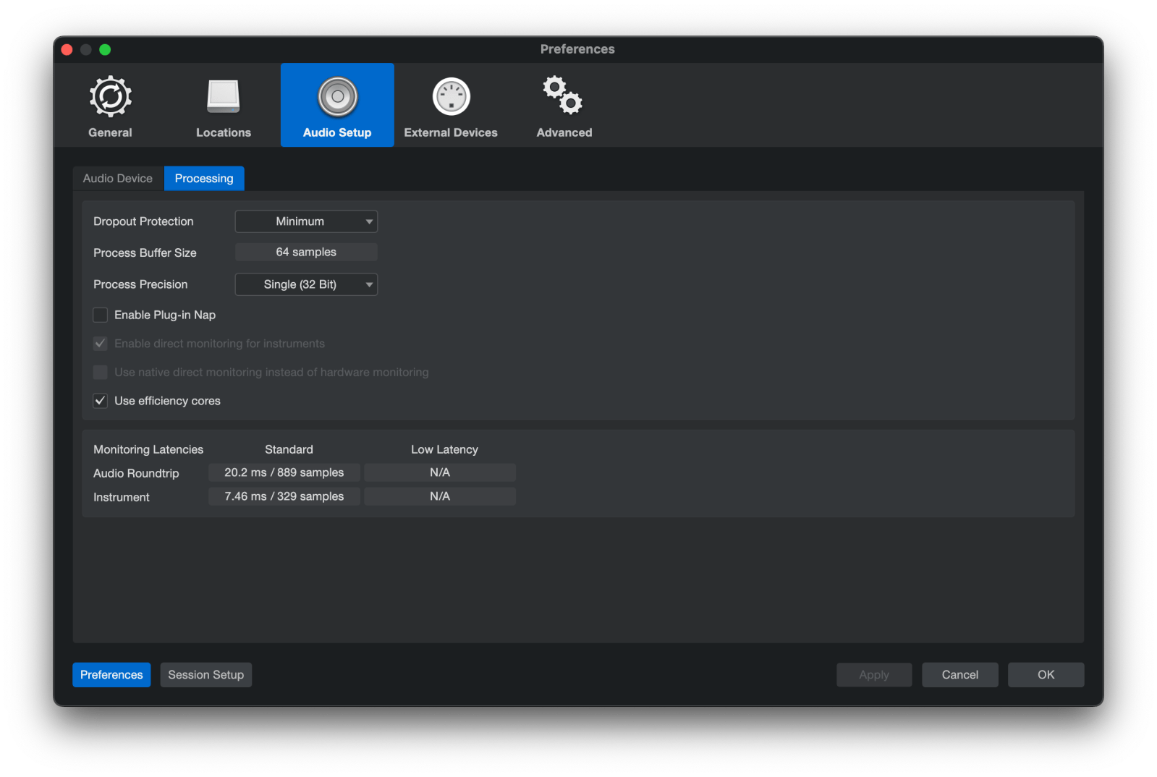The width and height of the screenshot is (1157, 777).
Task: Toggle native direct monitoring checkbox
Action: (x=101, y=372)
